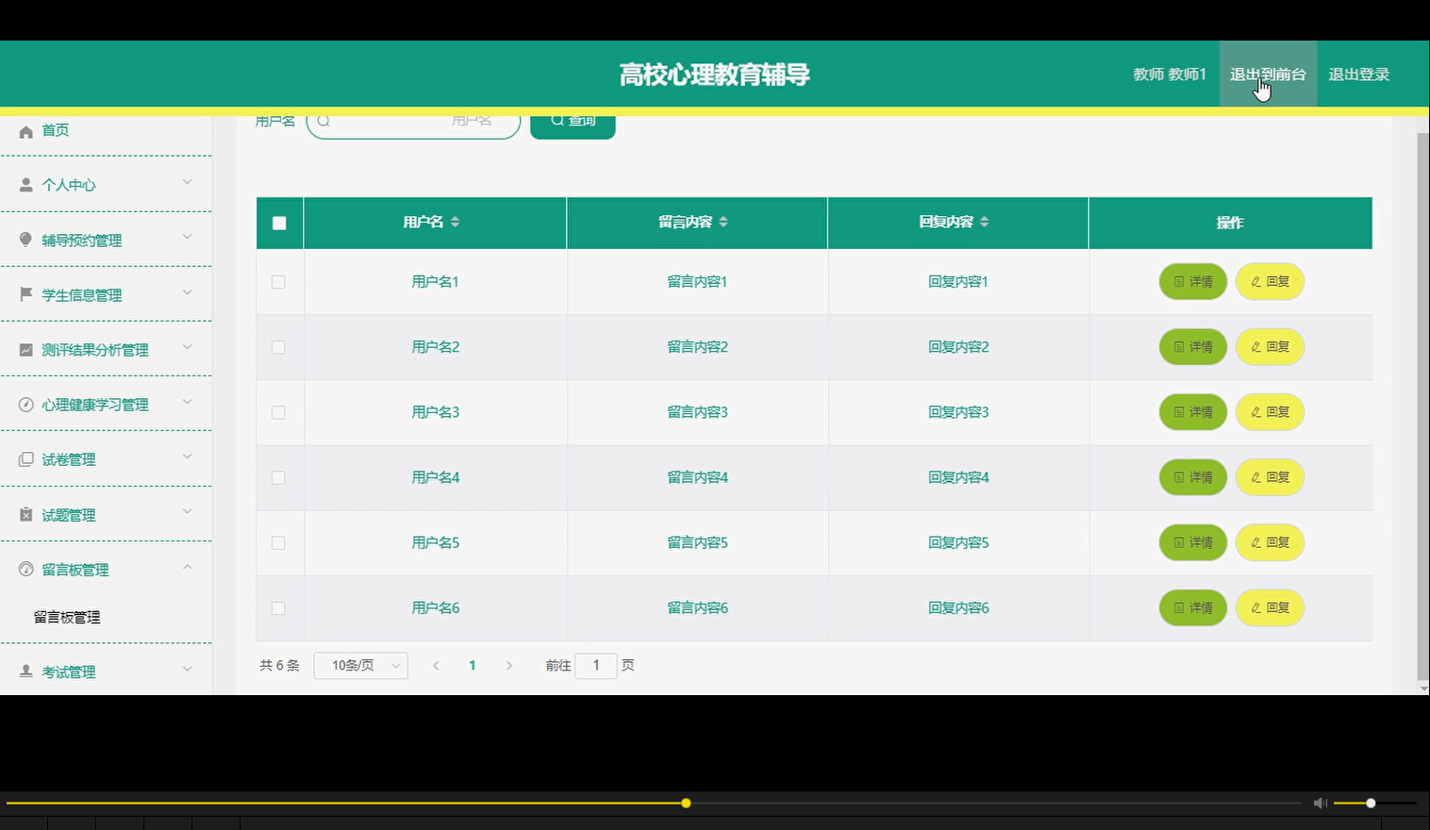Viewport: 1430px width, 830px height.
Task: Expand the 心理健康学习管理 menu chevron
Action: (187, 402)
